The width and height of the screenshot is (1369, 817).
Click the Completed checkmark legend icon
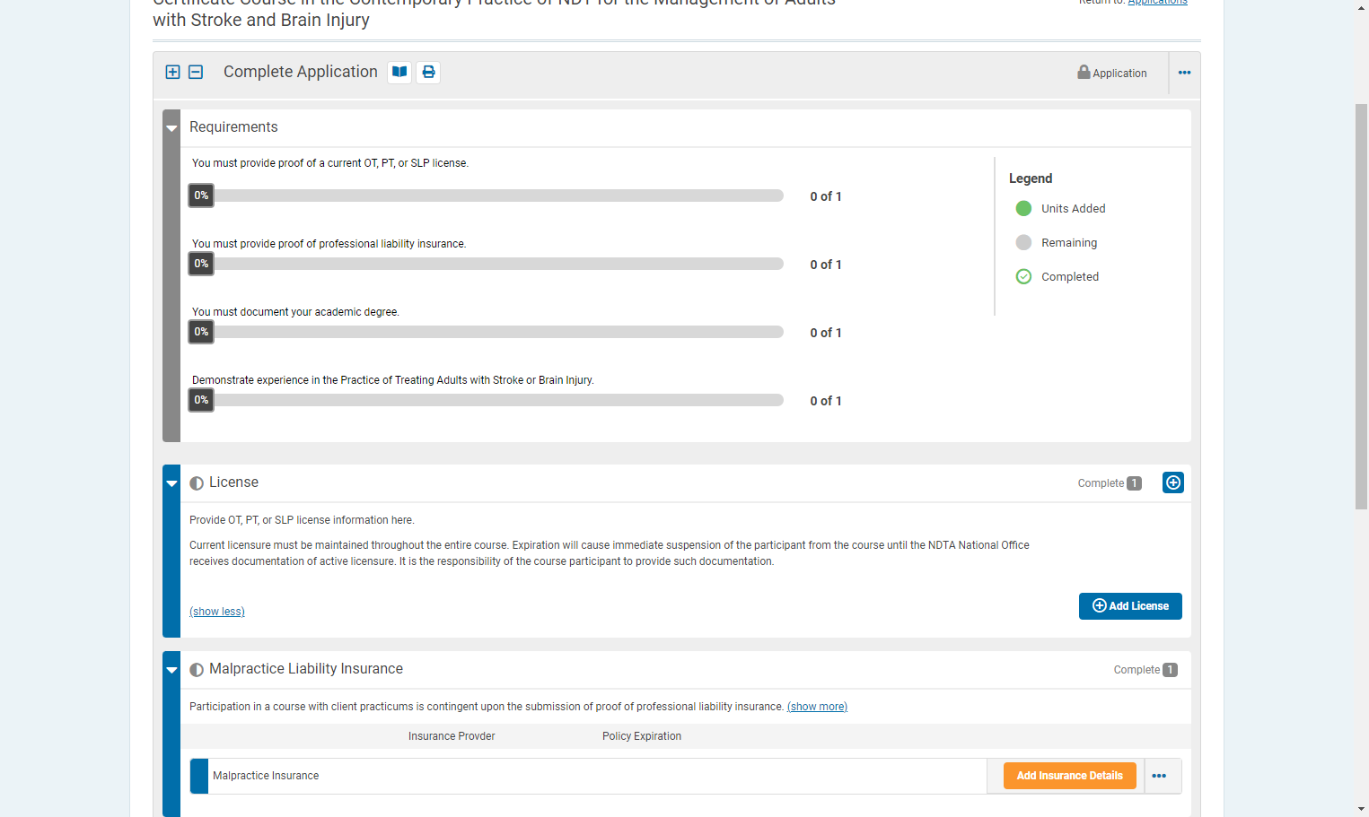click(x=1023, y=276)
